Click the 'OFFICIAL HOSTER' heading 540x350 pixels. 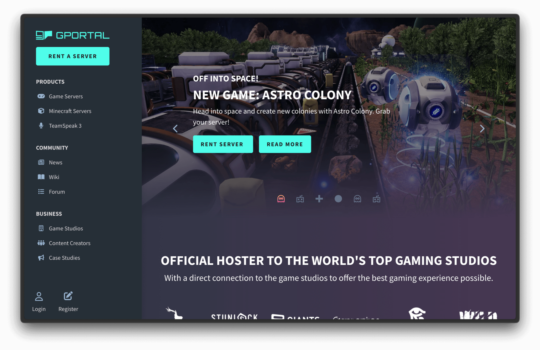[329, 261]
